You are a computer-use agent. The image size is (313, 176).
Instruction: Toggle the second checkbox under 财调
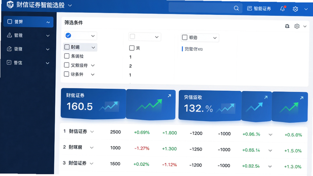tap(67, 56)
